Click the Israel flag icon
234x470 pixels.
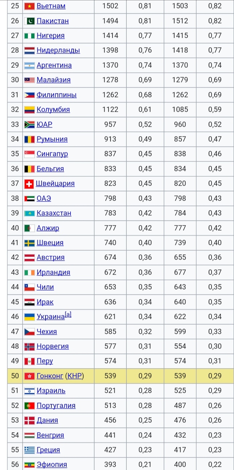pos(29,391)
